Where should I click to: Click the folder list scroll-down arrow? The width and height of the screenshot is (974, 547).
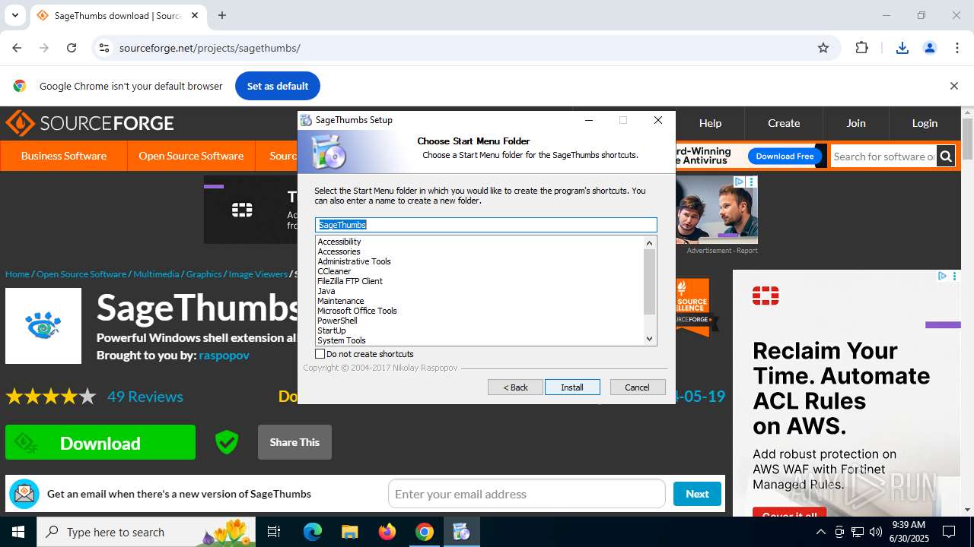pos(649,339)
